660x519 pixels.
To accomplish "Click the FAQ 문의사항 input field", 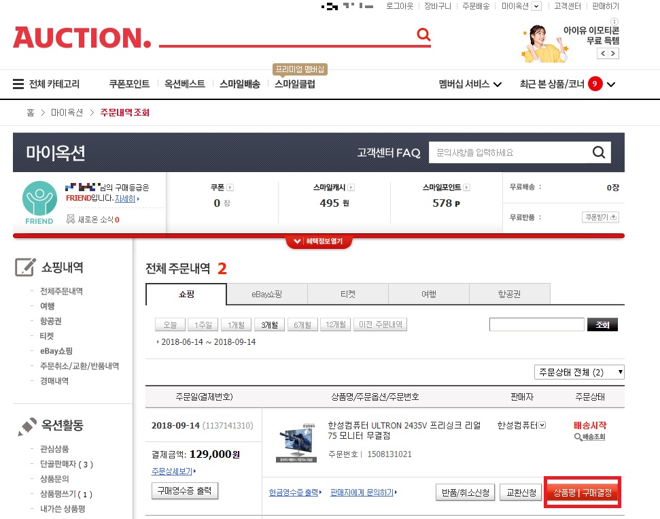I will coord(509,152).
